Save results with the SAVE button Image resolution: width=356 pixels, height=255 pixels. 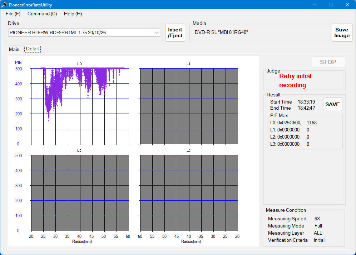pos(332,104)
